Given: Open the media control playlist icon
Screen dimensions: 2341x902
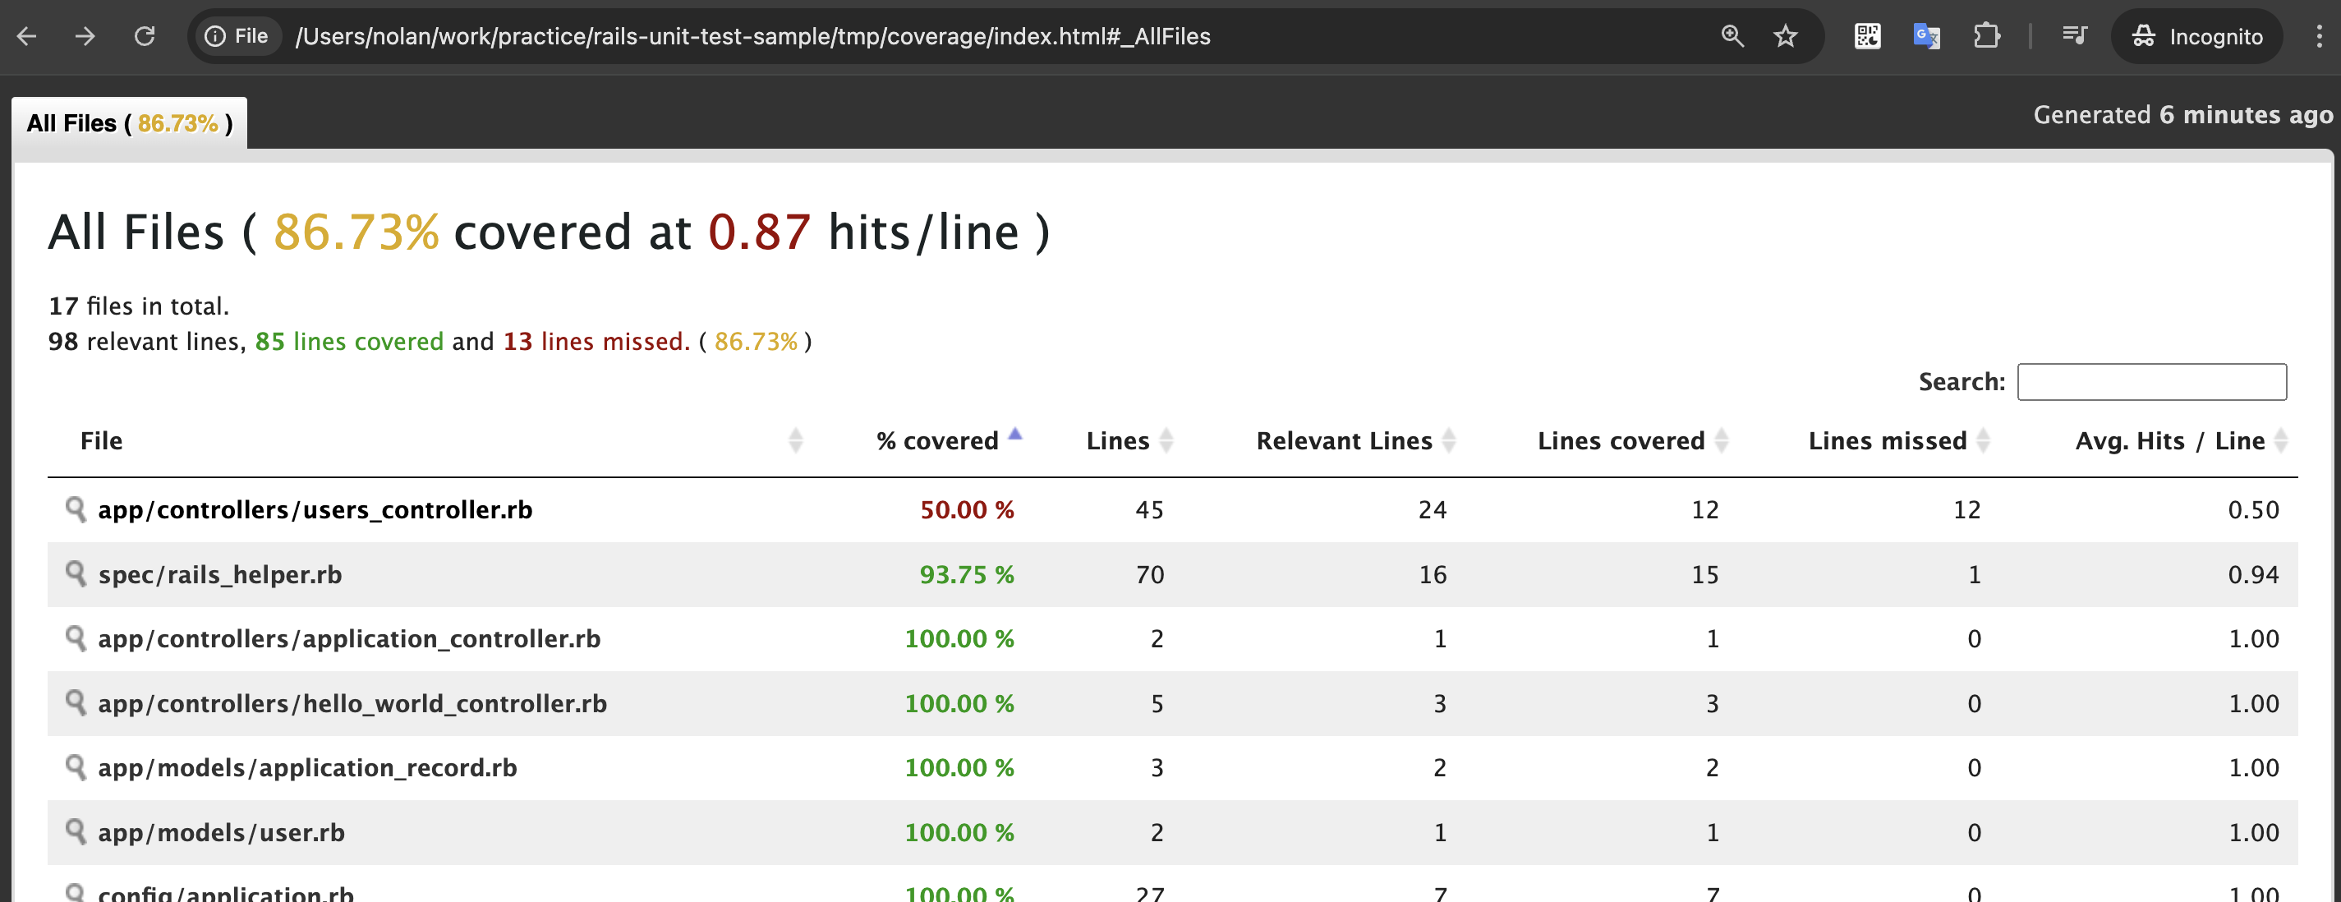Looking at the screenshot, I should (2075, 36).
